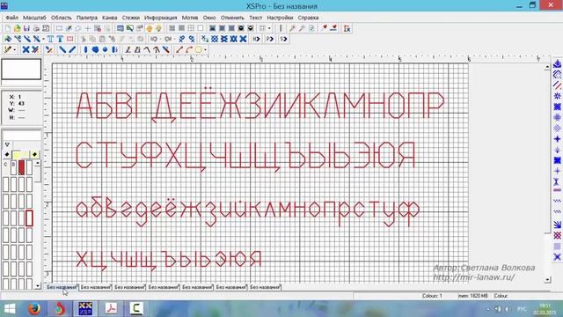This screenshot has width=563, height=317.
Task: Select the red curve drawing tool
Action: click(189, 49)
